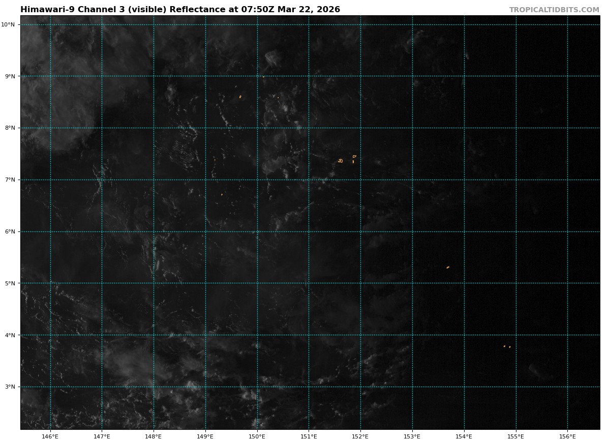
Task: Click the 7°N latitude axis label
Action: click(10, 180)
